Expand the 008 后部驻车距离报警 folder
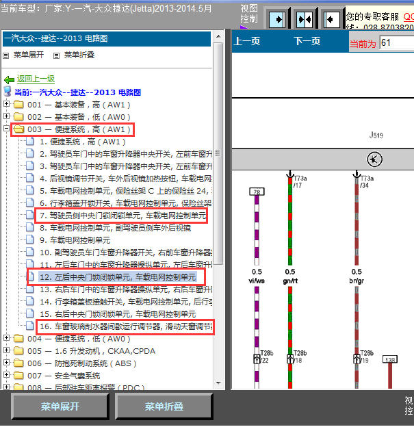 7,387
